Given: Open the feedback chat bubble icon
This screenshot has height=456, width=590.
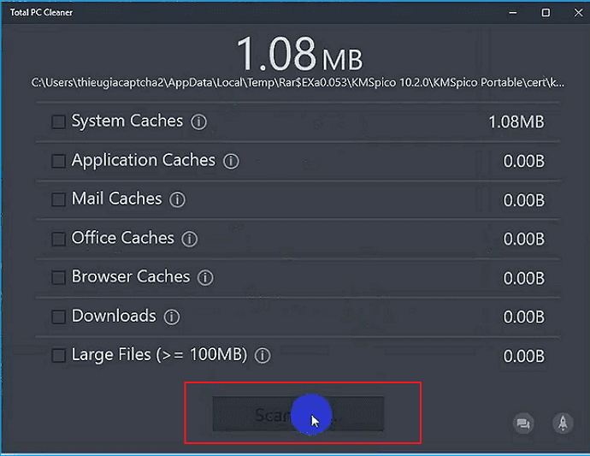Looking at the screenshot, I should (x=523, y=423).
